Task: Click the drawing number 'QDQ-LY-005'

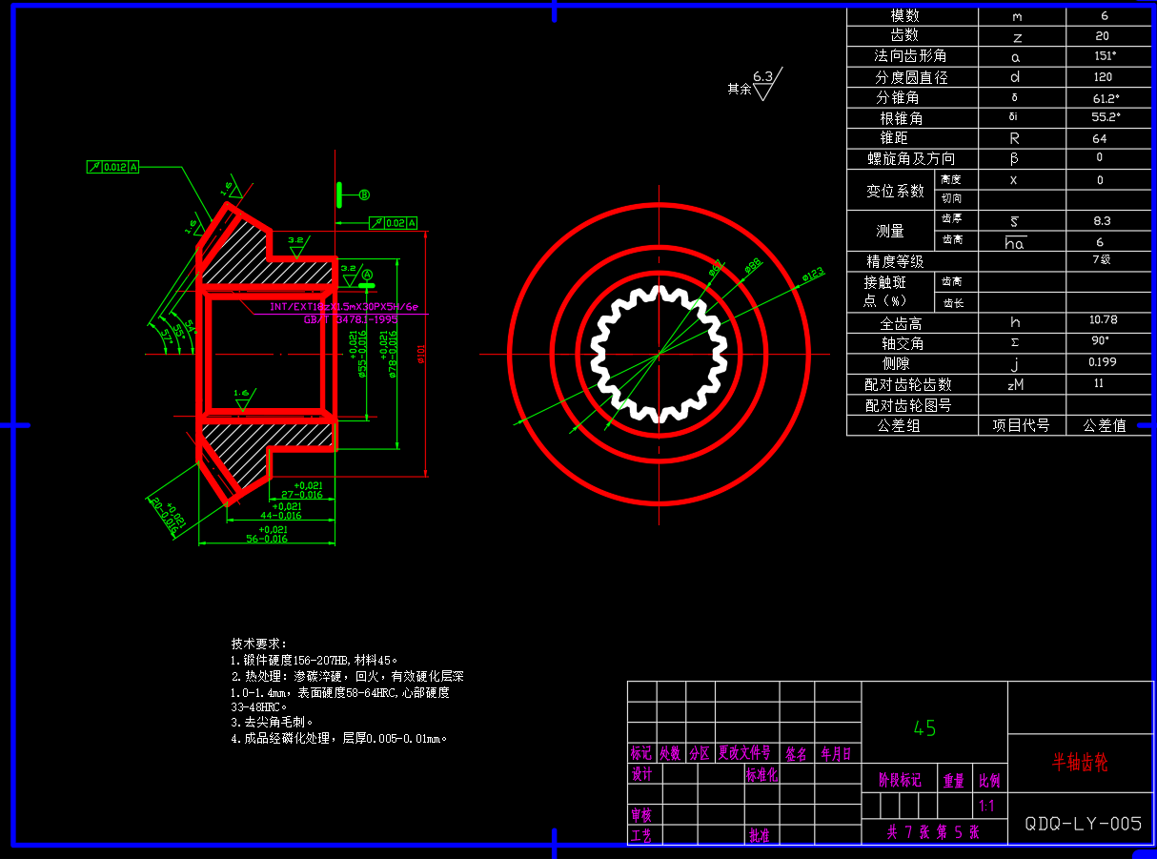Action: click(x=1084, y=823)
